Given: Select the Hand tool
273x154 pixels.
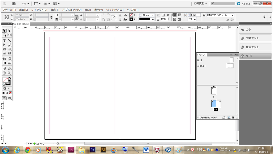Looking at the screenshot, I should (4, 73).
